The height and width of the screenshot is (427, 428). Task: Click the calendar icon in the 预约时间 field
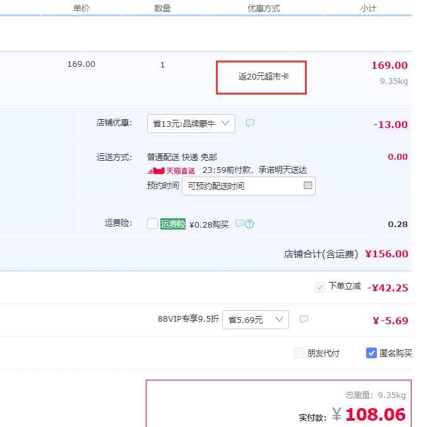(307, 185)
